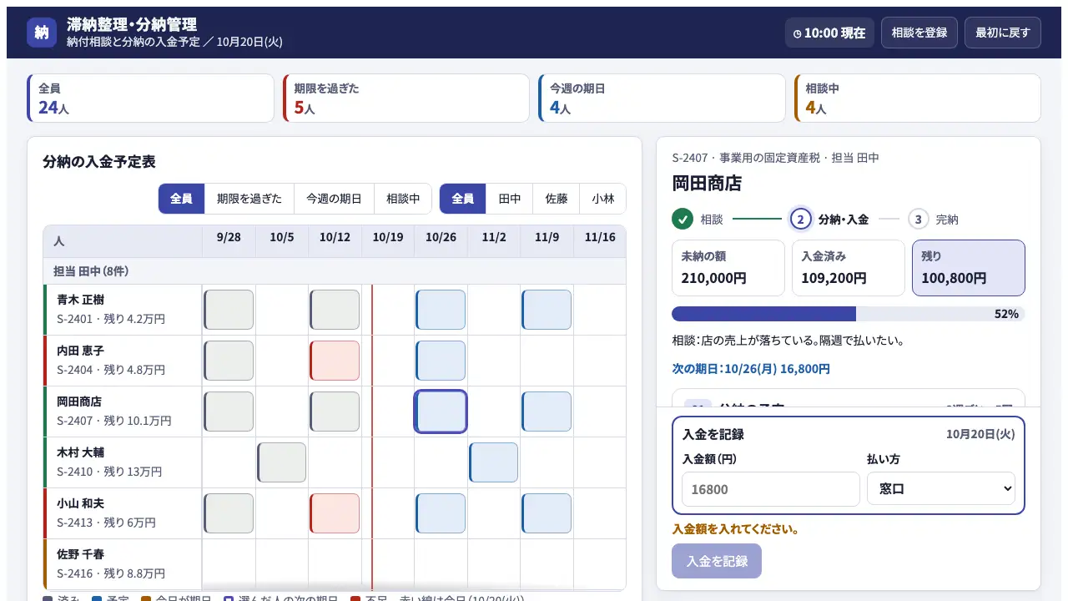Open the 相談中 4人 summary card

tap(918, 98)
